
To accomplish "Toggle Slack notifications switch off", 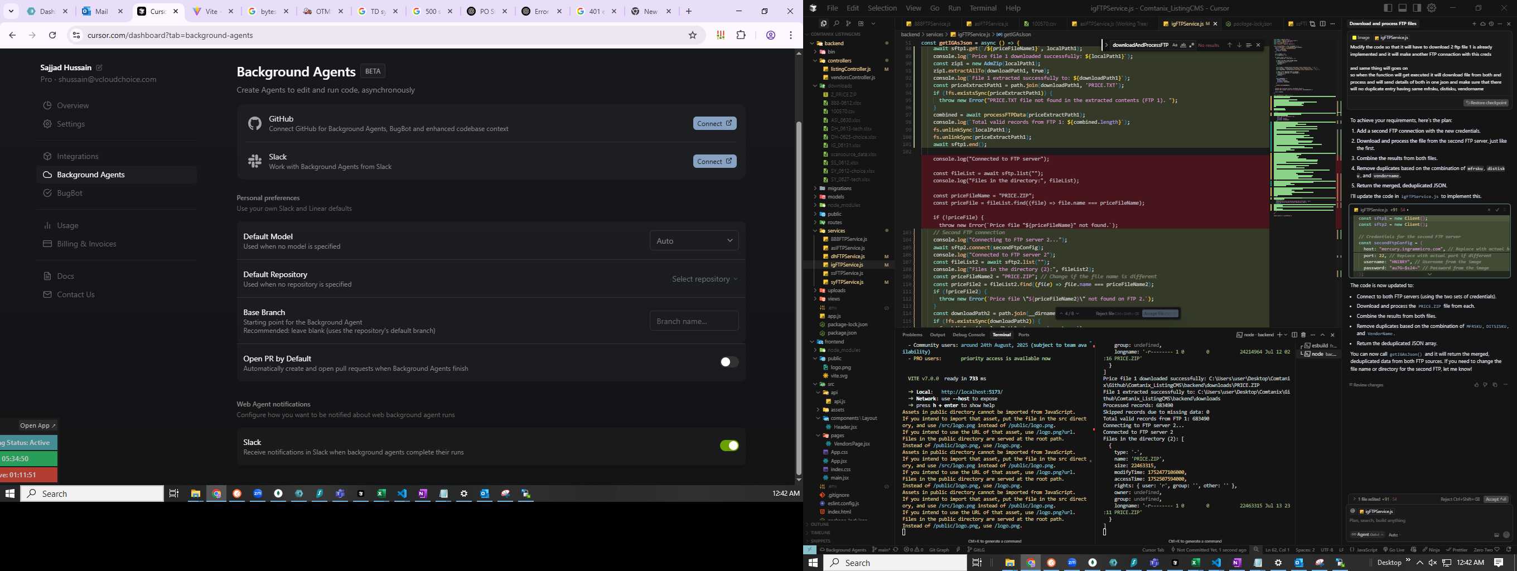I will (728, 446).
